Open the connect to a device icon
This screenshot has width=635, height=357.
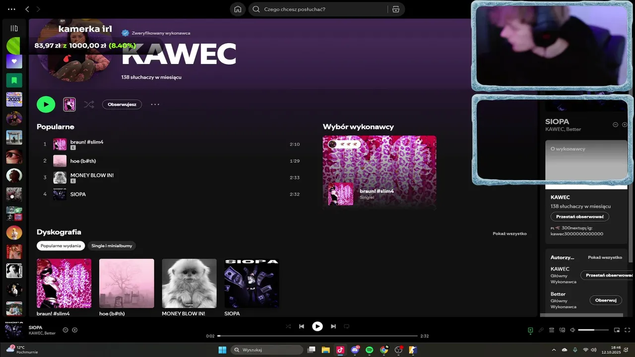[562, 330]
